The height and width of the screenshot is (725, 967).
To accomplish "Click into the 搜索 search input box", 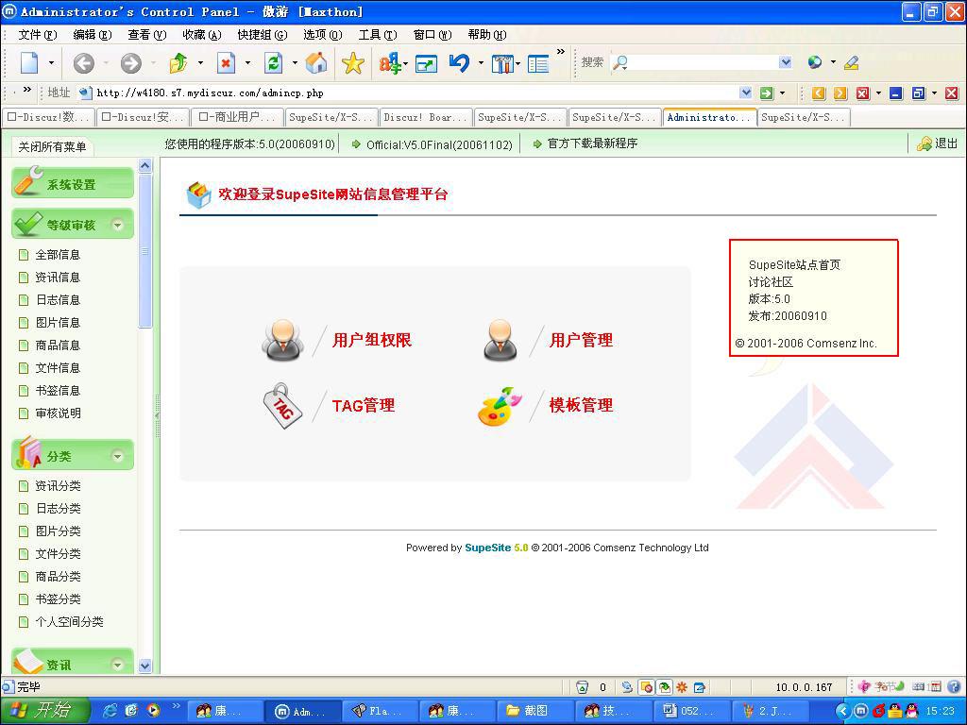I will point(704,62).
